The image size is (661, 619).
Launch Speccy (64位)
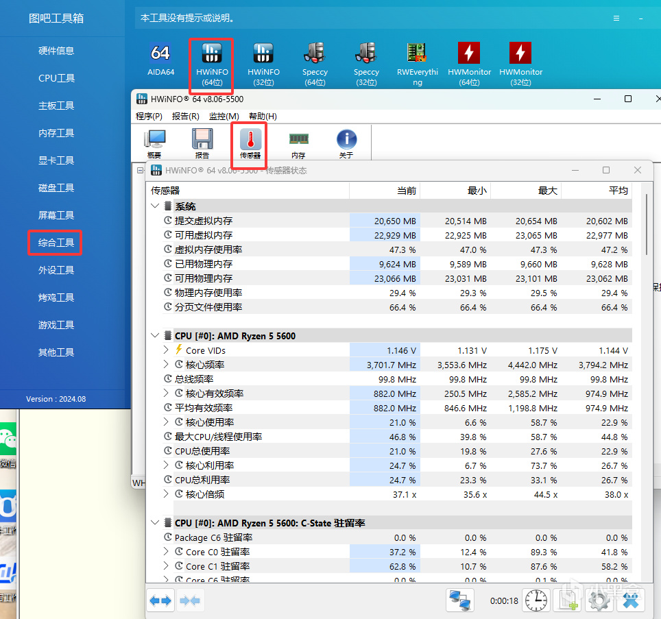coord(315,64)
